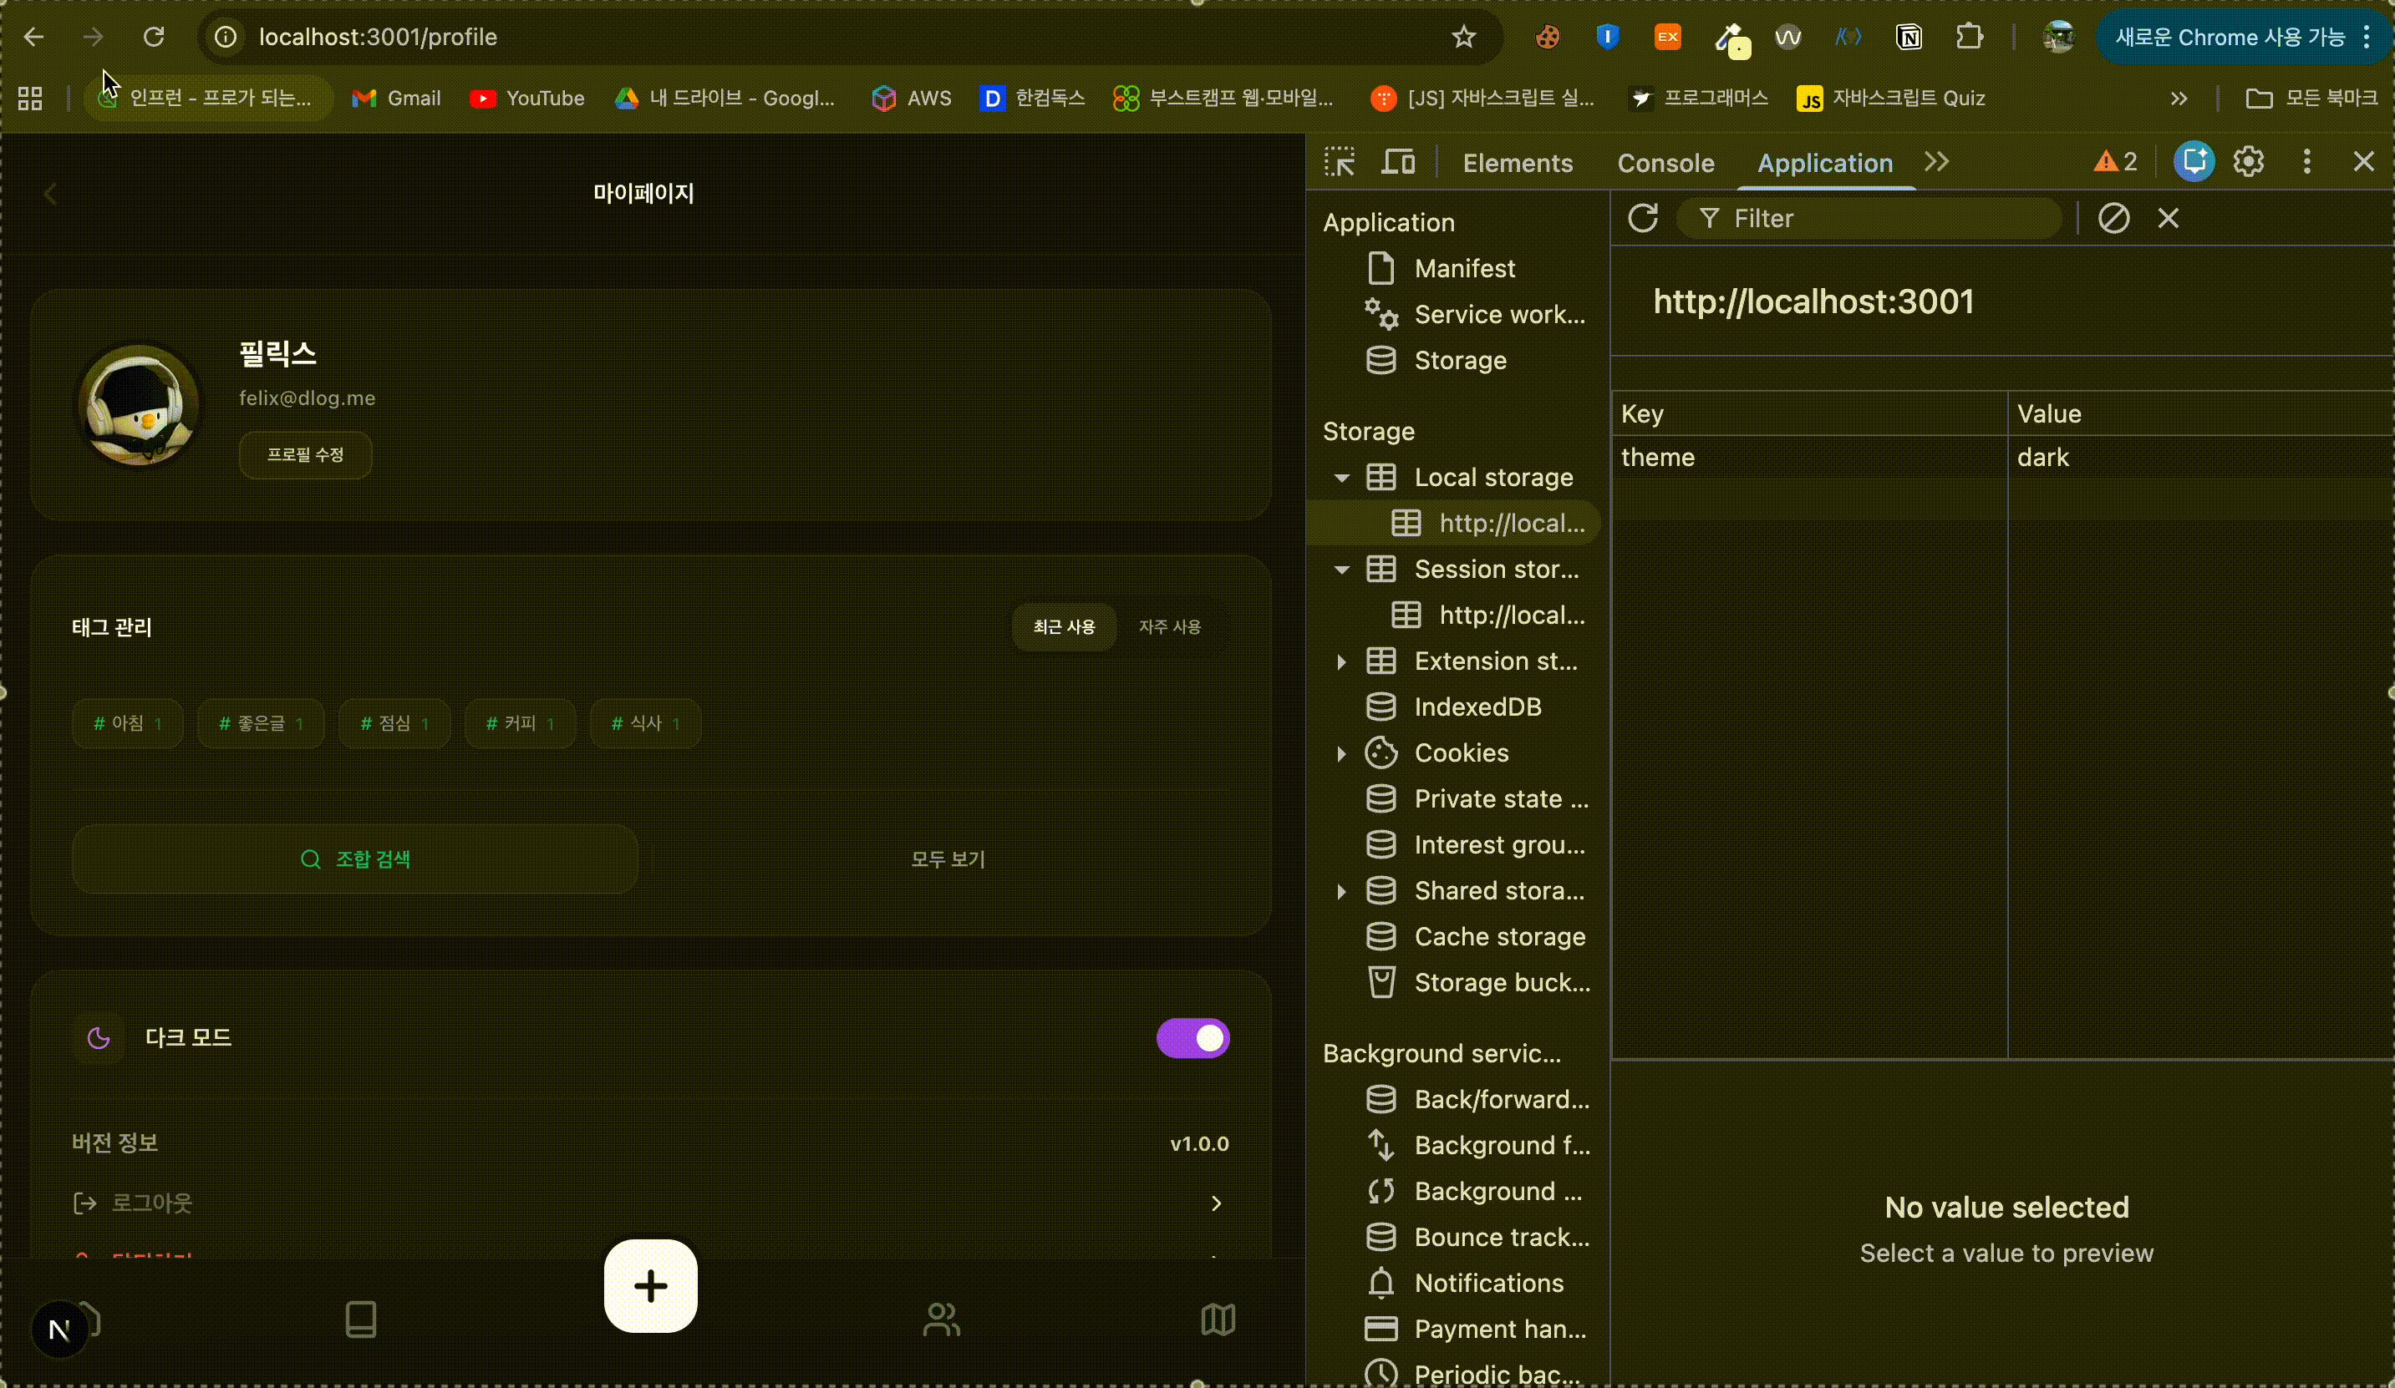Switch to the Elements tab
This screenshot has width=2395, height=1388.
1517,164
